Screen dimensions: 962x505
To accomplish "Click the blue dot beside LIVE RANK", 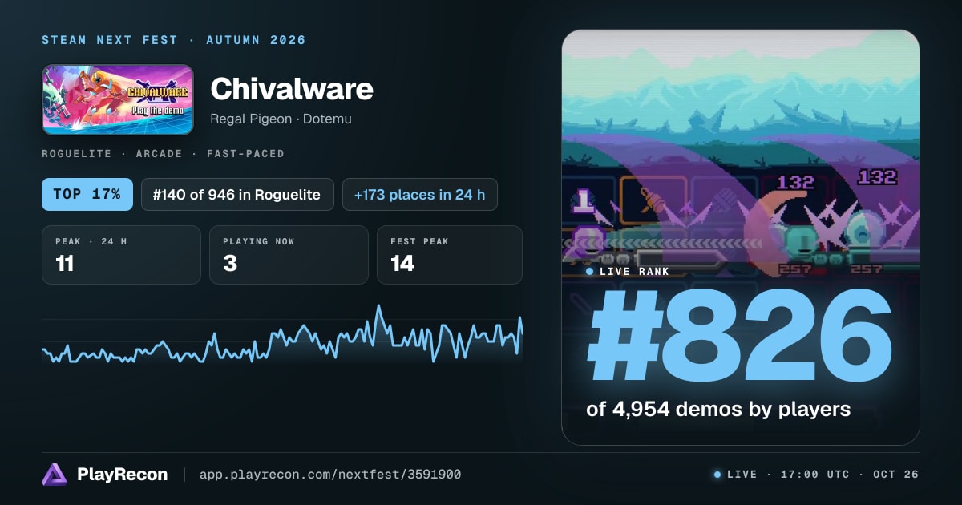I will 590,272.
